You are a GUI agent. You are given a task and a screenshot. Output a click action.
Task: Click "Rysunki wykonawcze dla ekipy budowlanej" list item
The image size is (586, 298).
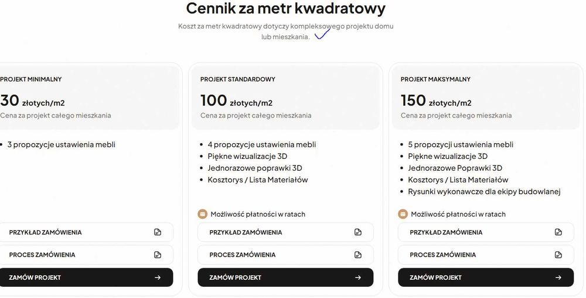point(484,192)
